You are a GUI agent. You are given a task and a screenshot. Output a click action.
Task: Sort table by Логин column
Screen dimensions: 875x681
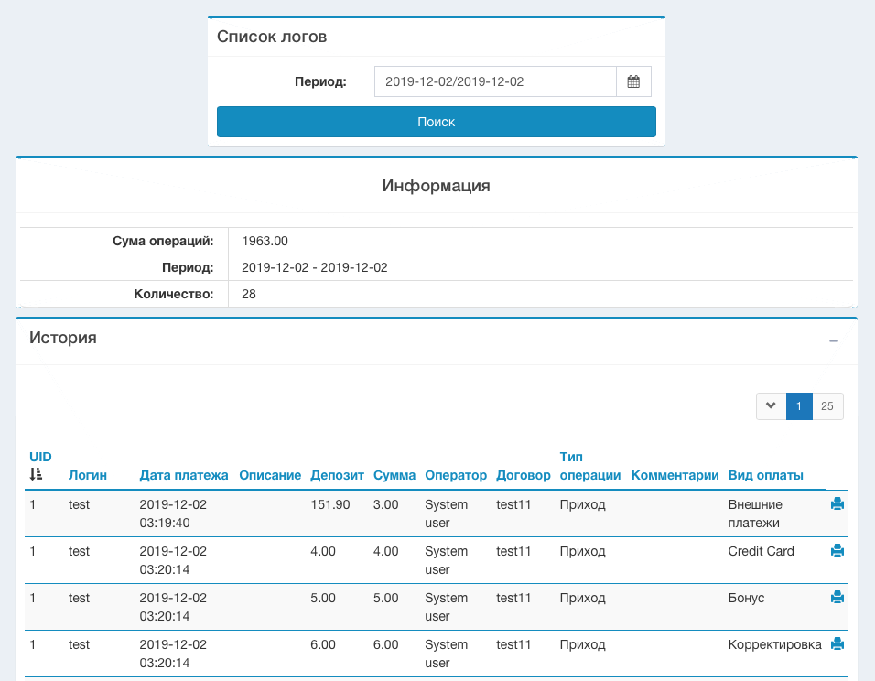click(88, 475)
